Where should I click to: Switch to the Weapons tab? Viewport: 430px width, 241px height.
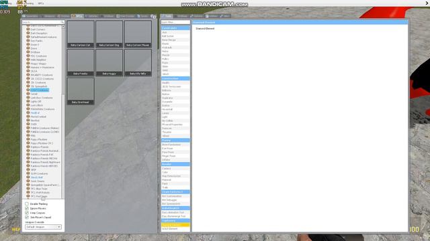[48, 16]
